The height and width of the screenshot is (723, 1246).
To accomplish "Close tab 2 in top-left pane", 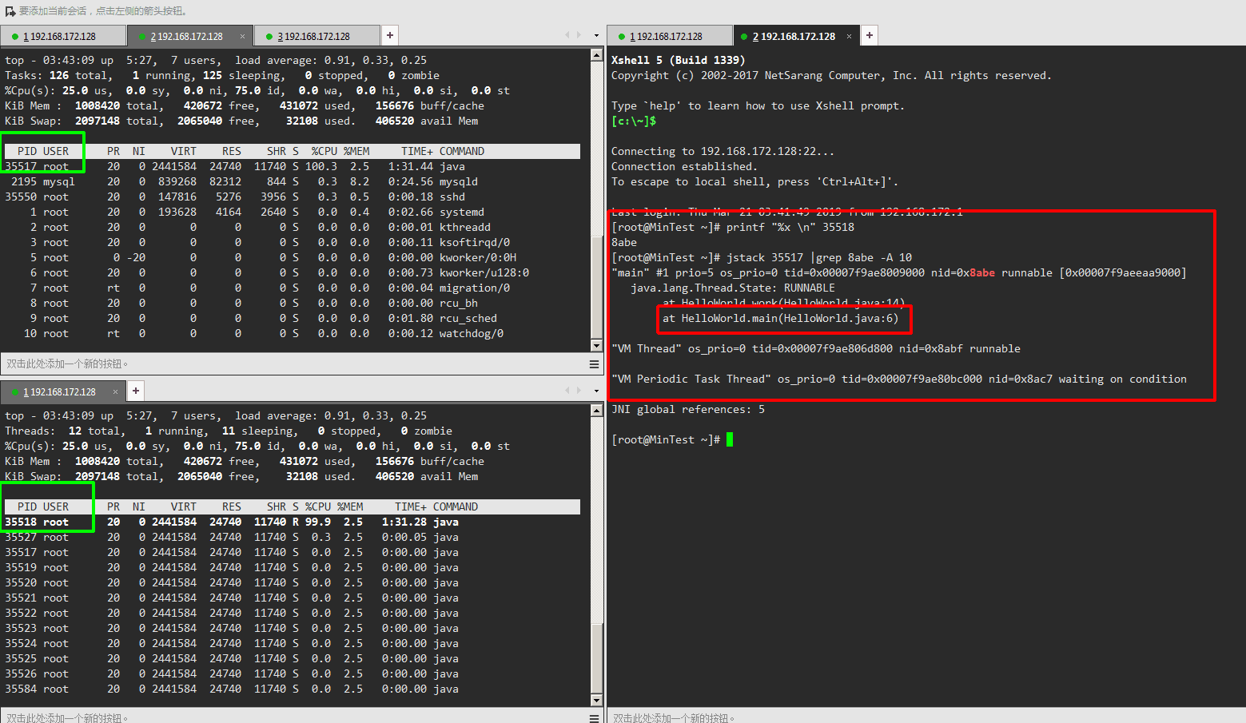I will point(242,36).
